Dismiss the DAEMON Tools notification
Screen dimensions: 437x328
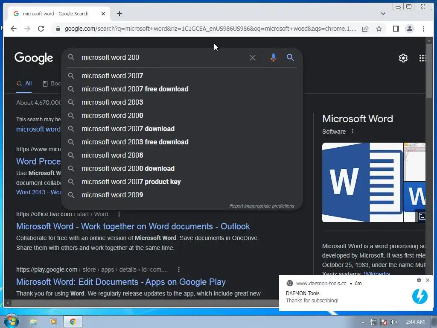click(x=428, y=280)
